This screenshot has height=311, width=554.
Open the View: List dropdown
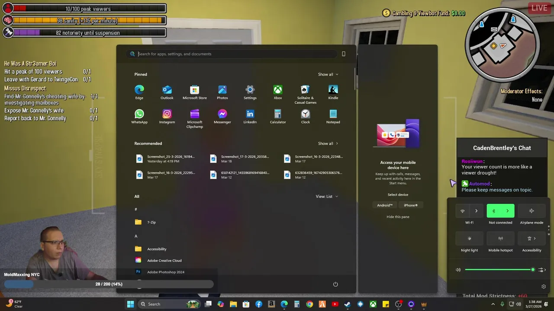click(x=327, y=197)
